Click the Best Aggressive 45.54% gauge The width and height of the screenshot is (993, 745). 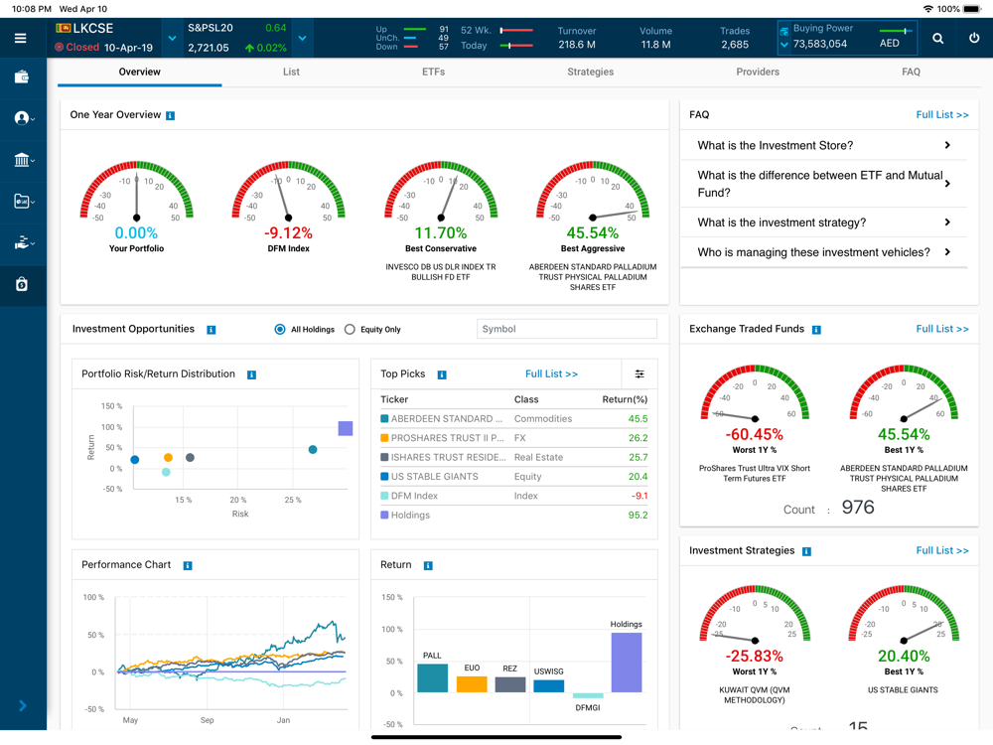point(593,192)
